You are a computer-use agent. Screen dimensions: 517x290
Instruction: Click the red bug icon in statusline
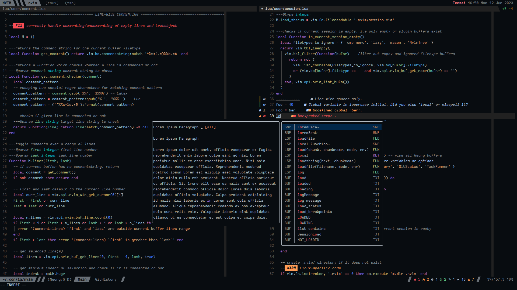[x=415, y=280]
